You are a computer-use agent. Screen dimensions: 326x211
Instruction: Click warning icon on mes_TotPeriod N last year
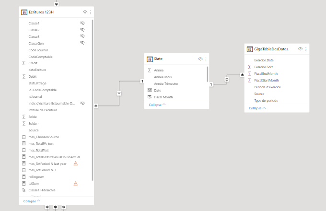[x=76, y=164]
